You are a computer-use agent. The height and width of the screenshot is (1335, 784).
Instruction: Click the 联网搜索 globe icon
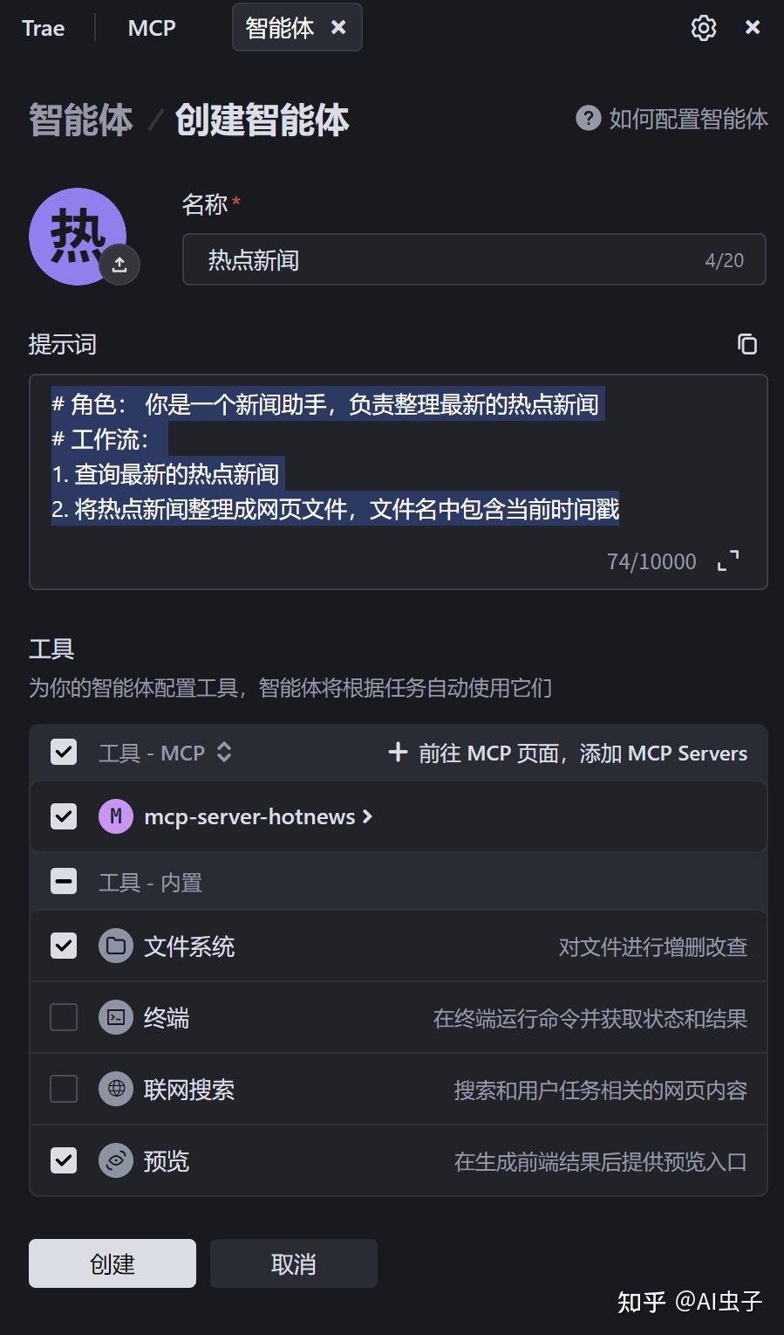click(116, 1088)
